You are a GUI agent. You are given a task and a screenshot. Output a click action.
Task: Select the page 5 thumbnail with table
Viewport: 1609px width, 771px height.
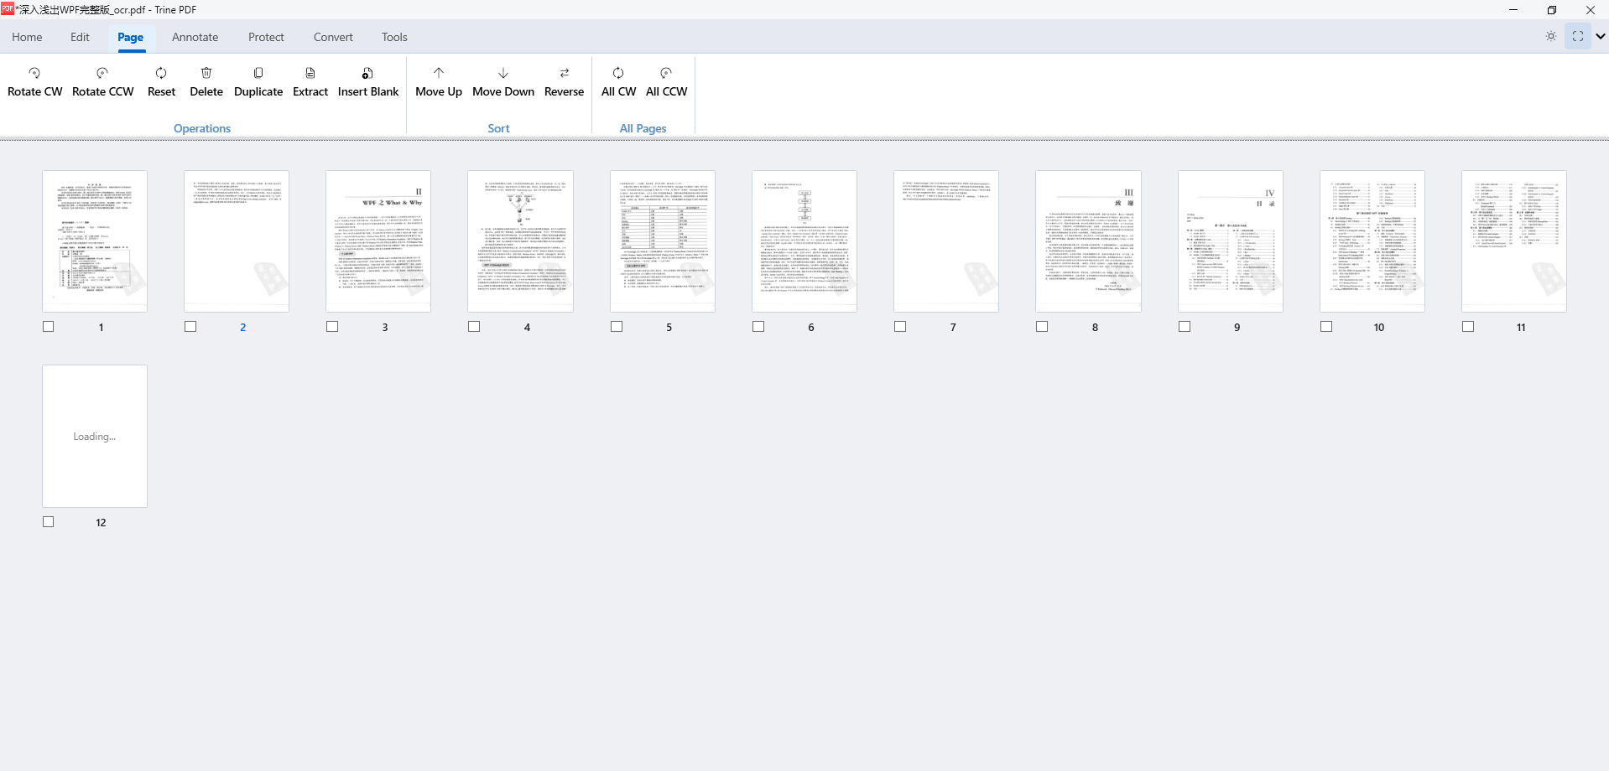tap(663, 241)
